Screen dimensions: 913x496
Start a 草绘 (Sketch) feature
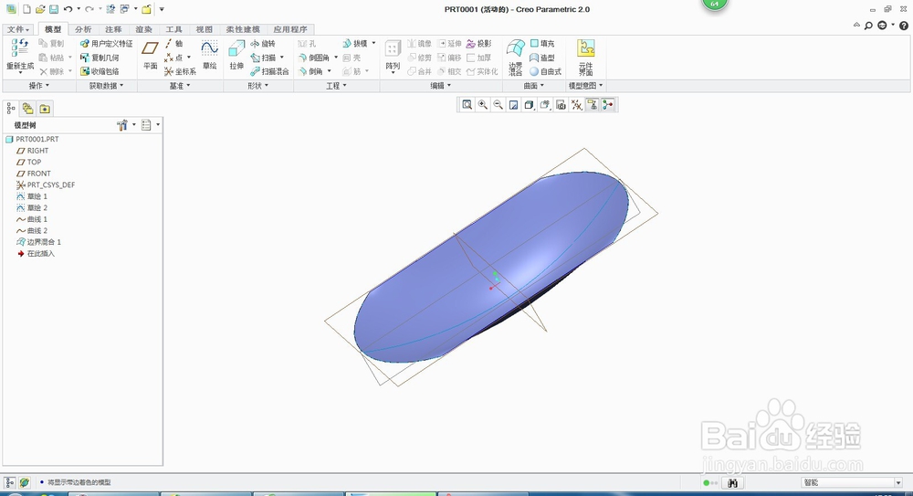(x=210, y=56)
